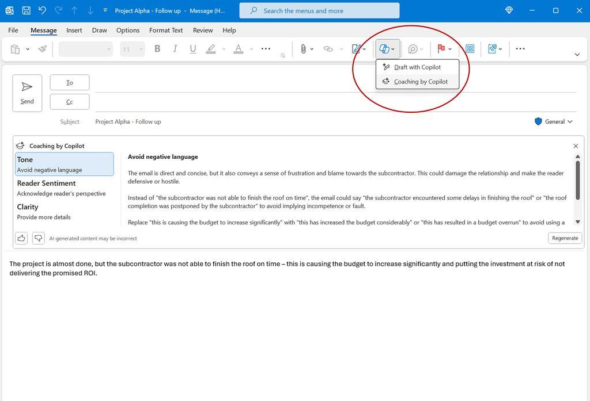Viewport: 590px width, 401px height.
Task: Click the follow-up flag icon
Action: [441, 49]
